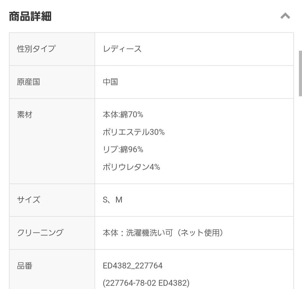Select the 素材 label cell

(52, 141)
